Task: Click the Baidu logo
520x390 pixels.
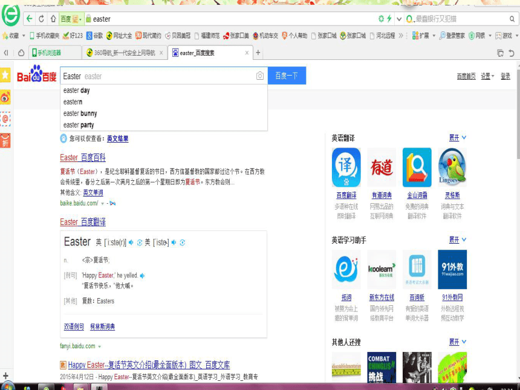Action: pos(37,74)
